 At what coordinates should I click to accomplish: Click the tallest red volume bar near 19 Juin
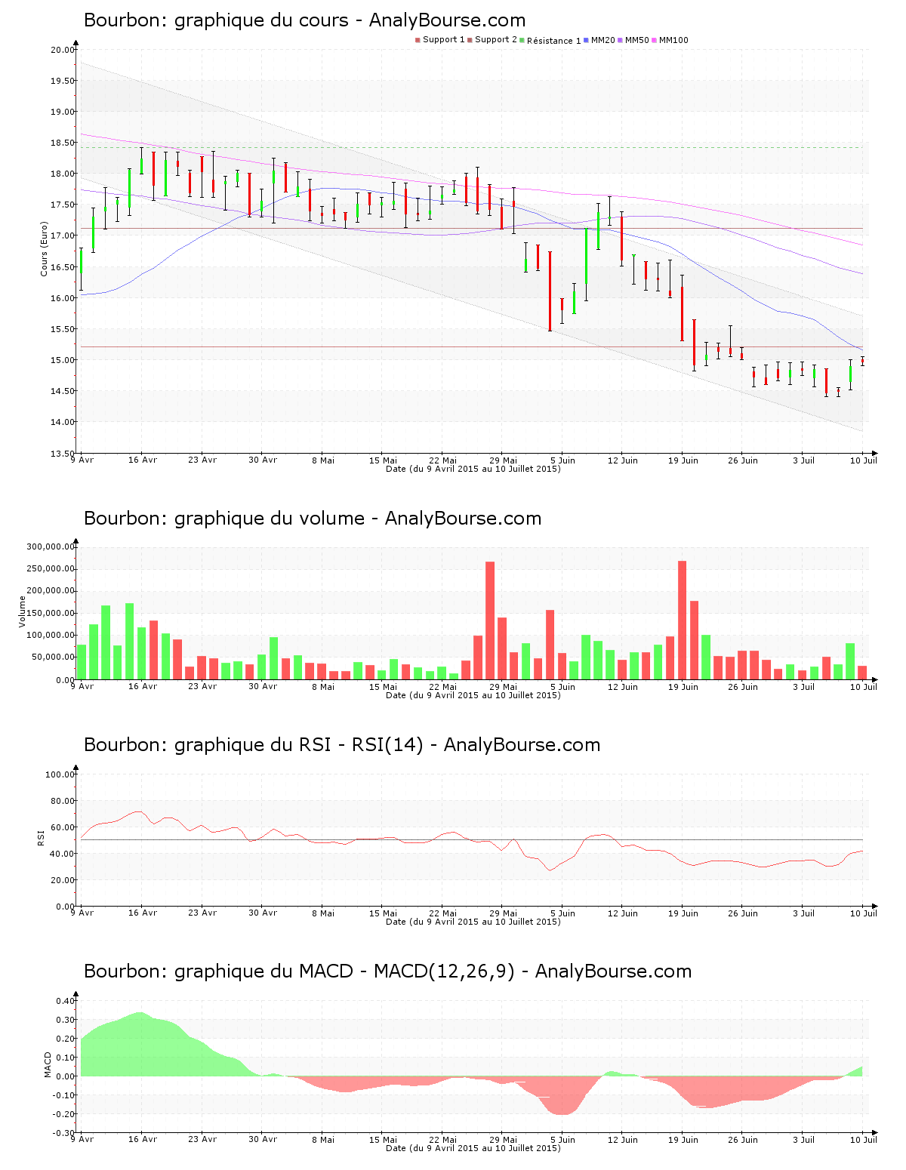point(683,620)
